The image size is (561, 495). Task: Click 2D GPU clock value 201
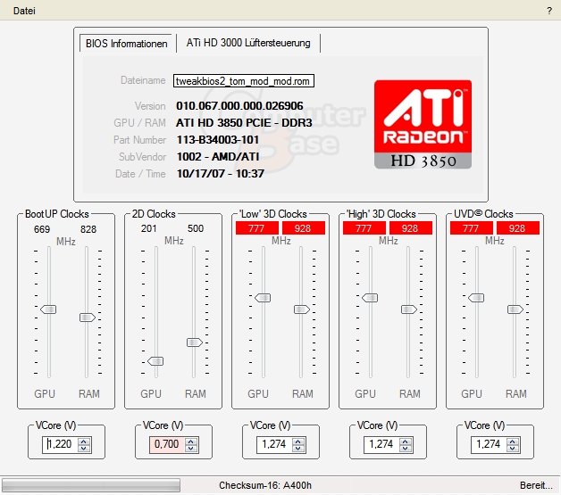pos(149,228)
